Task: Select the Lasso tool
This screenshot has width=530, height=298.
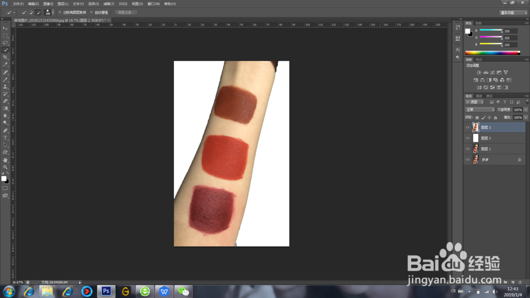Action: pos(5,43)
